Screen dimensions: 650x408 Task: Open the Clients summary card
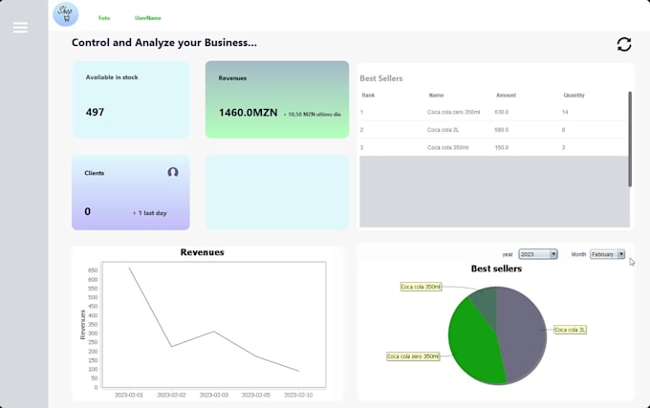[131, 192]
